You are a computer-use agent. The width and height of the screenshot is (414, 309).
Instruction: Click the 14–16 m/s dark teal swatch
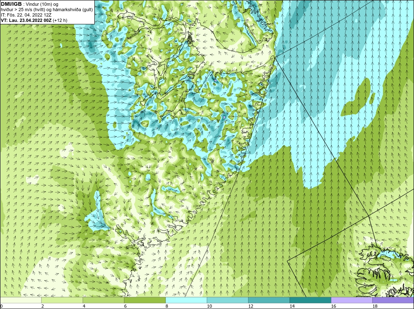[x=310, y=300]
